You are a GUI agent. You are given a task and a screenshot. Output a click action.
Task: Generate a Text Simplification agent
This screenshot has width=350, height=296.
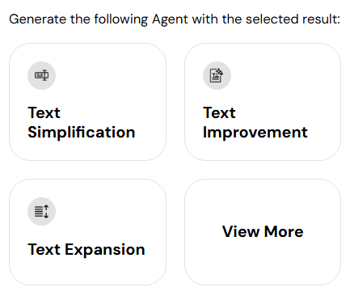pos(87,102)
